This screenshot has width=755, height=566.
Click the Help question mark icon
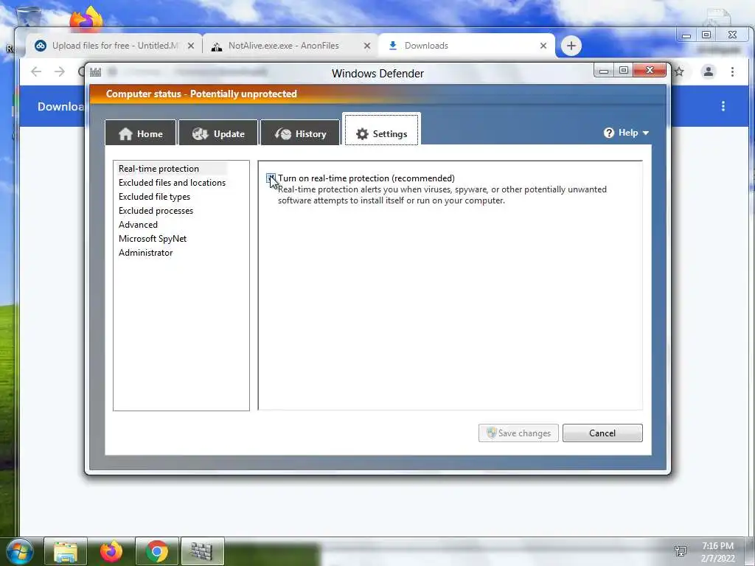coord(608,133)
